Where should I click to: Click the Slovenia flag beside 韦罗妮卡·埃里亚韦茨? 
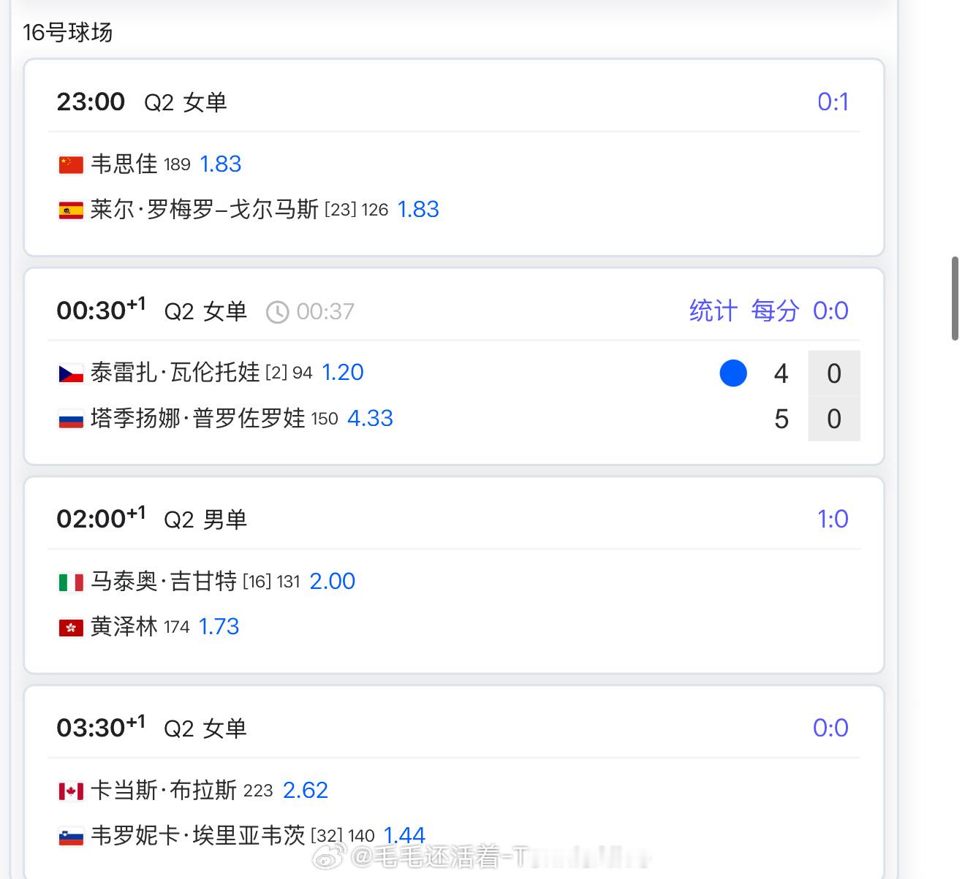71,837
